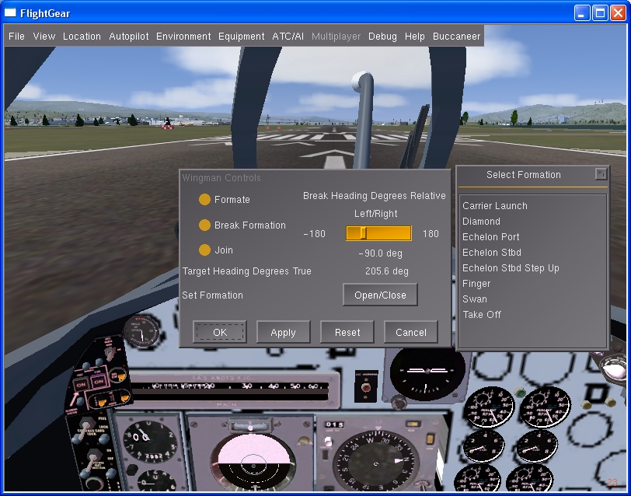Click the compass heading instrument
This screenshot has width=631, height=496.
point(376,462)
